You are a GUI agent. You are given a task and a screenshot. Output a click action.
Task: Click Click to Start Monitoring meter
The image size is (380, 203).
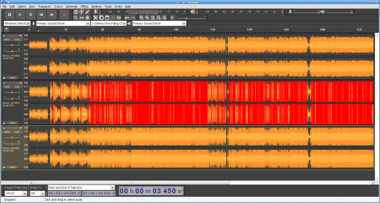pos(143,12)
